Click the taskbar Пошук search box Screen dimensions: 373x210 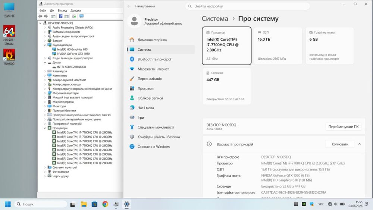(x=41, y=204)
